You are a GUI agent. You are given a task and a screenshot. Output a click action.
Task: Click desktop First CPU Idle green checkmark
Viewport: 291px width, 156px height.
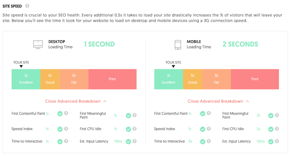[x=128, y=129]
